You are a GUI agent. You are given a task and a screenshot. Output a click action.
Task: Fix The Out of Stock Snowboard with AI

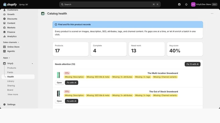tap(71, 101)
